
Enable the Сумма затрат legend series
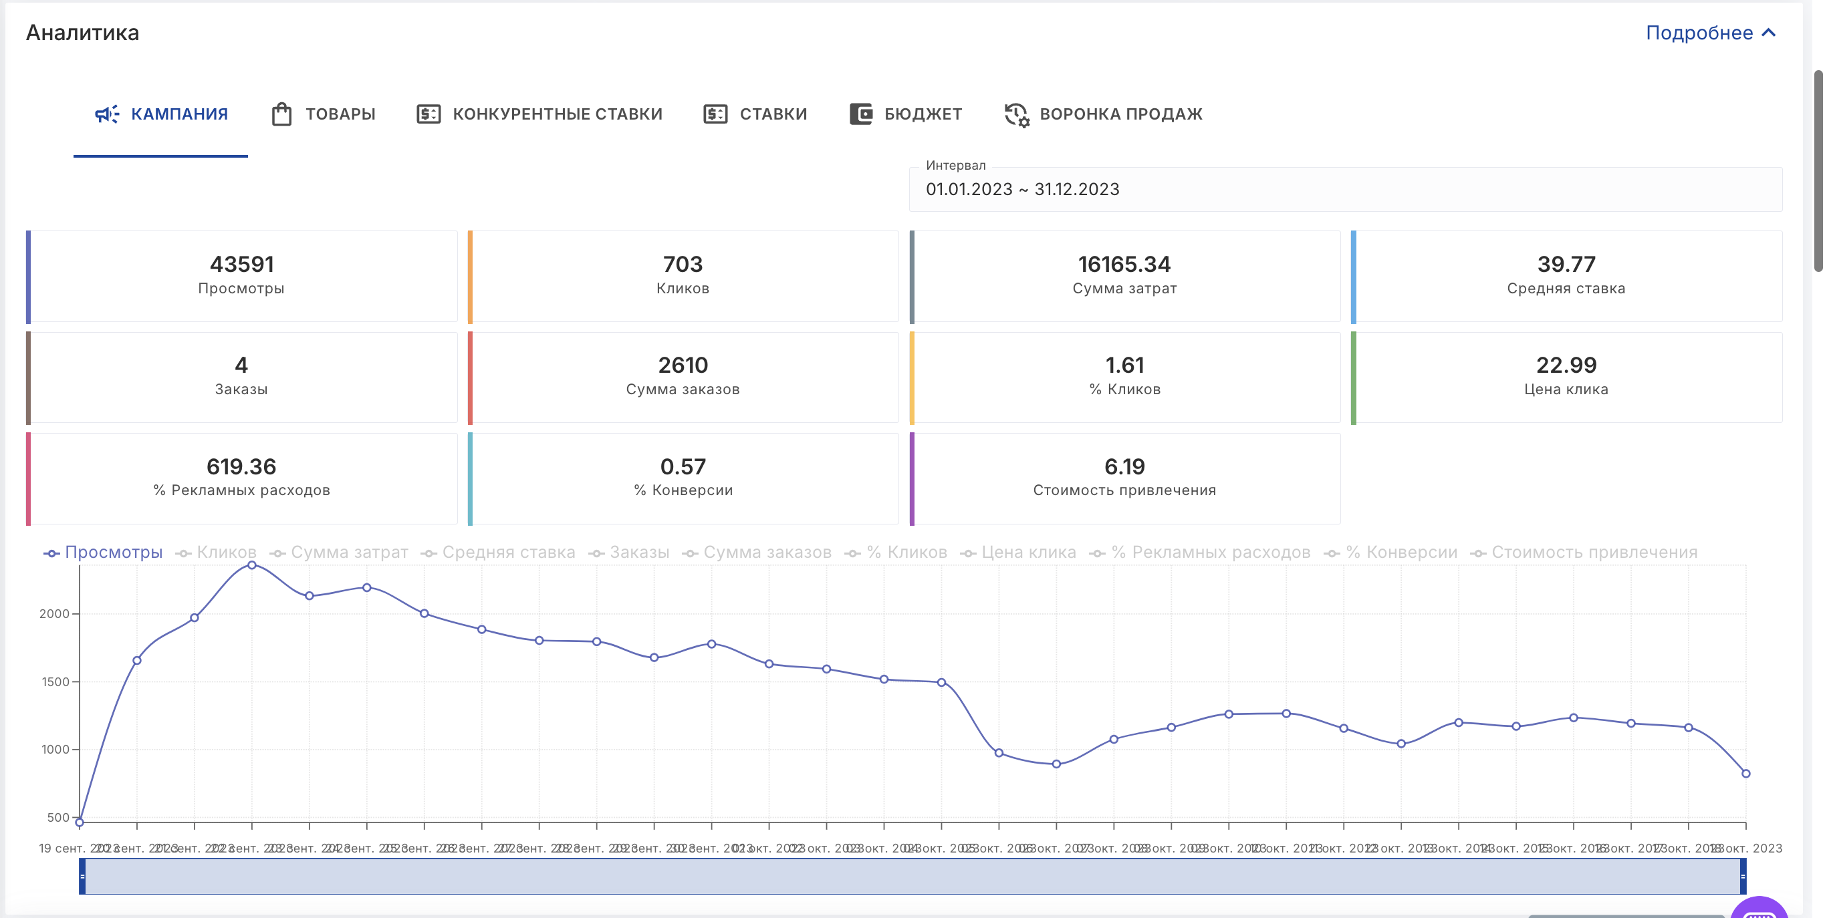[x=339, y=553]
